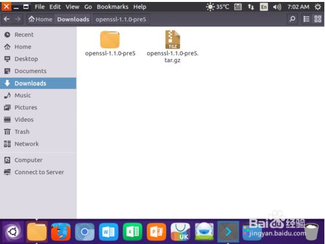
Task: Click the Pictures icon in sidebar
Action: 7,107
